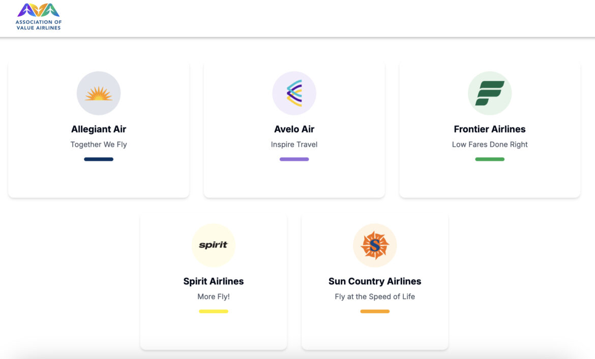
Task: Click the Allegiant Air sunburst logo
Action: (x=99, y=93)
